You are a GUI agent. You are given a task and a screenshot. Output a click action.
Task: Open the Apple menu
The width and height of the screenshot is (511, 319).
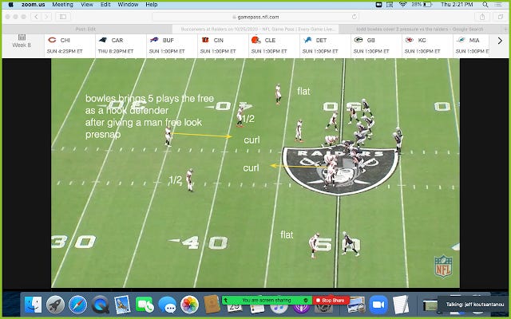pos(10,5)
